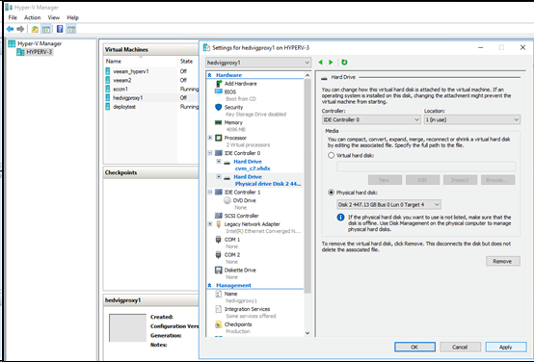Click the Apply button

click(506, 347)
